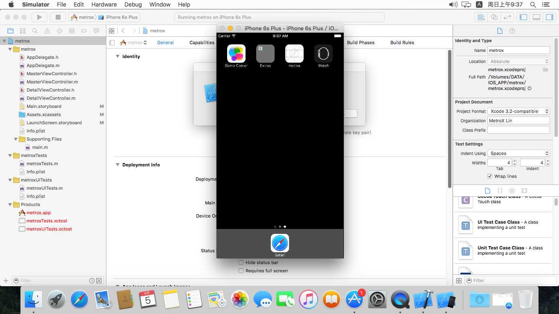Screen dimensions: 559x314
Task: Click the Xcode Stop button
Action: [58, 17]
